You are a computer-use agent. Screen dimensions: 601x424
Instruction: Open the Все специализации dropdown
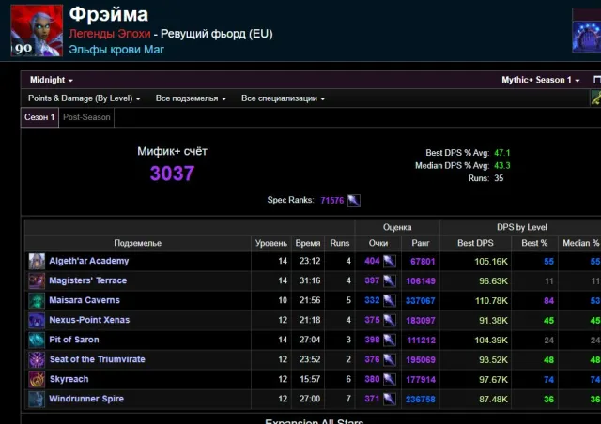[x=284, y=98]
